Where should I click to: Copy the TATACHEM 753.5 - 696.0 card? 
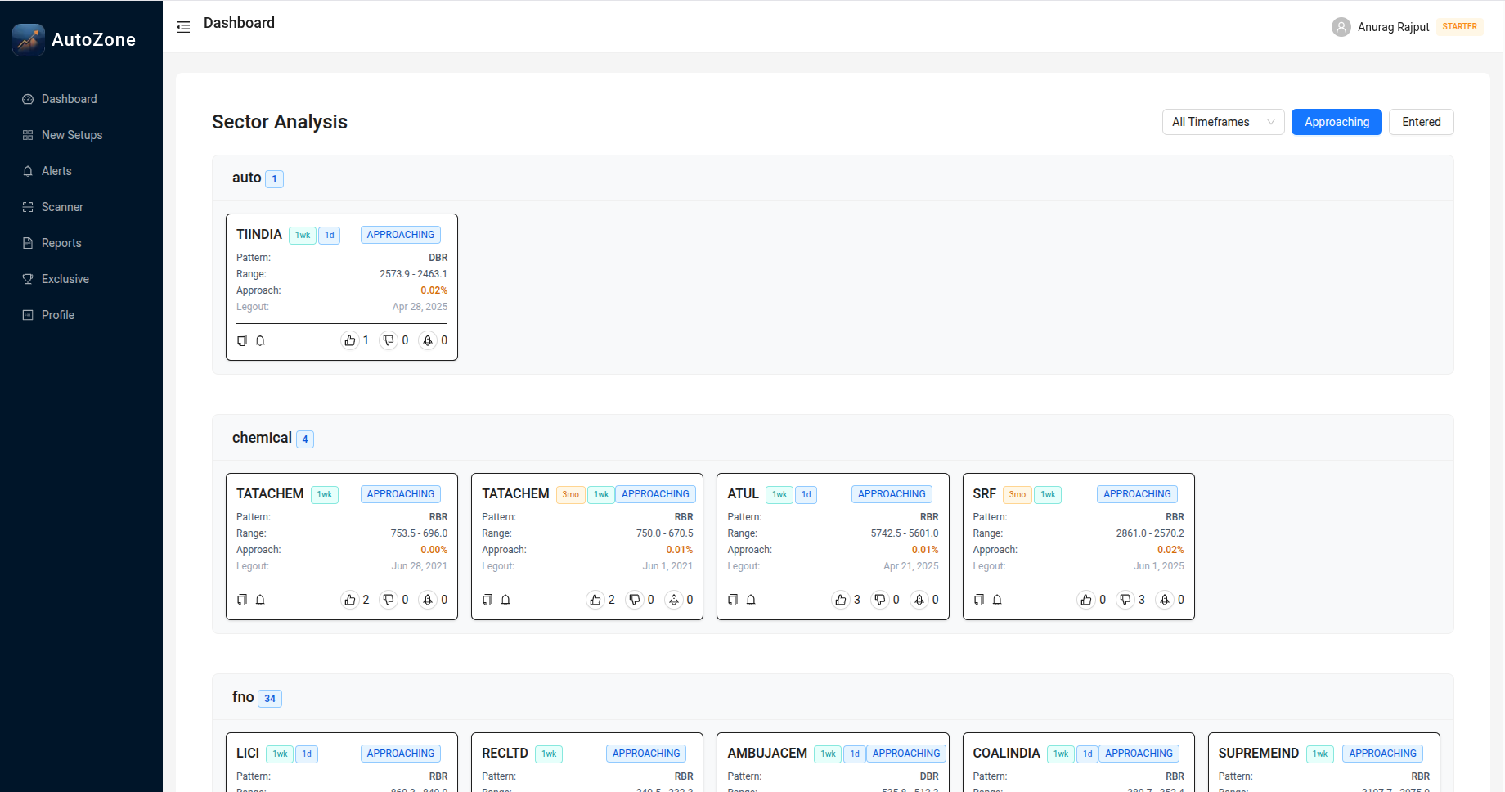click(x=242, y=600)
